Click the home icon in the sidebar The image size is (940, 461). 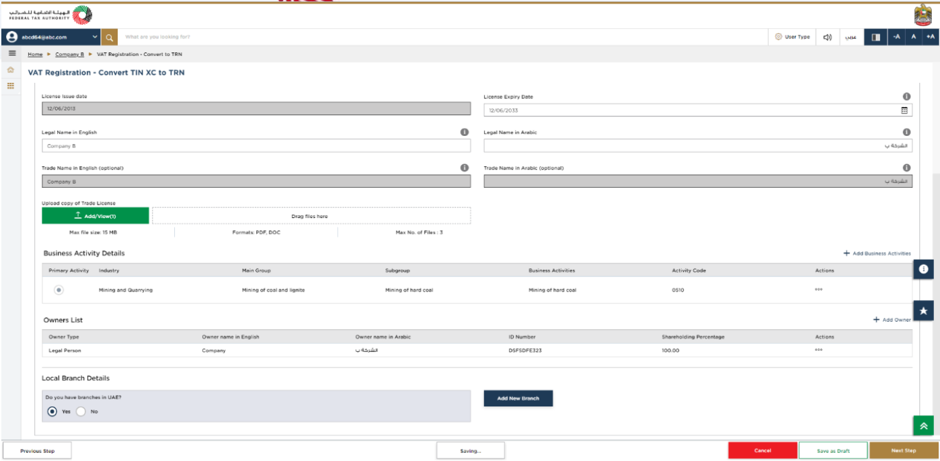(x=11, y=70)
